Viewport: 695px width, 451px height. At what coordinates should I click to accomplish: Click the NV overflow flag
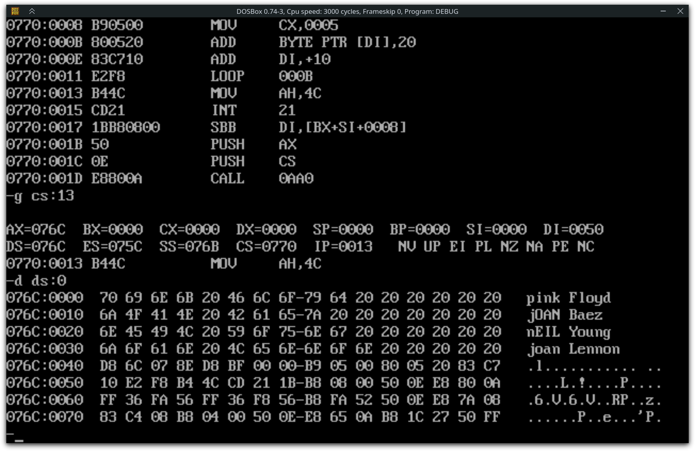pos(407,246)
